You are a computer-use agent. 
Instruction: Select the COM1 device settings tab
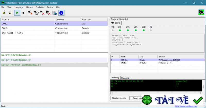tap(116, 23)
